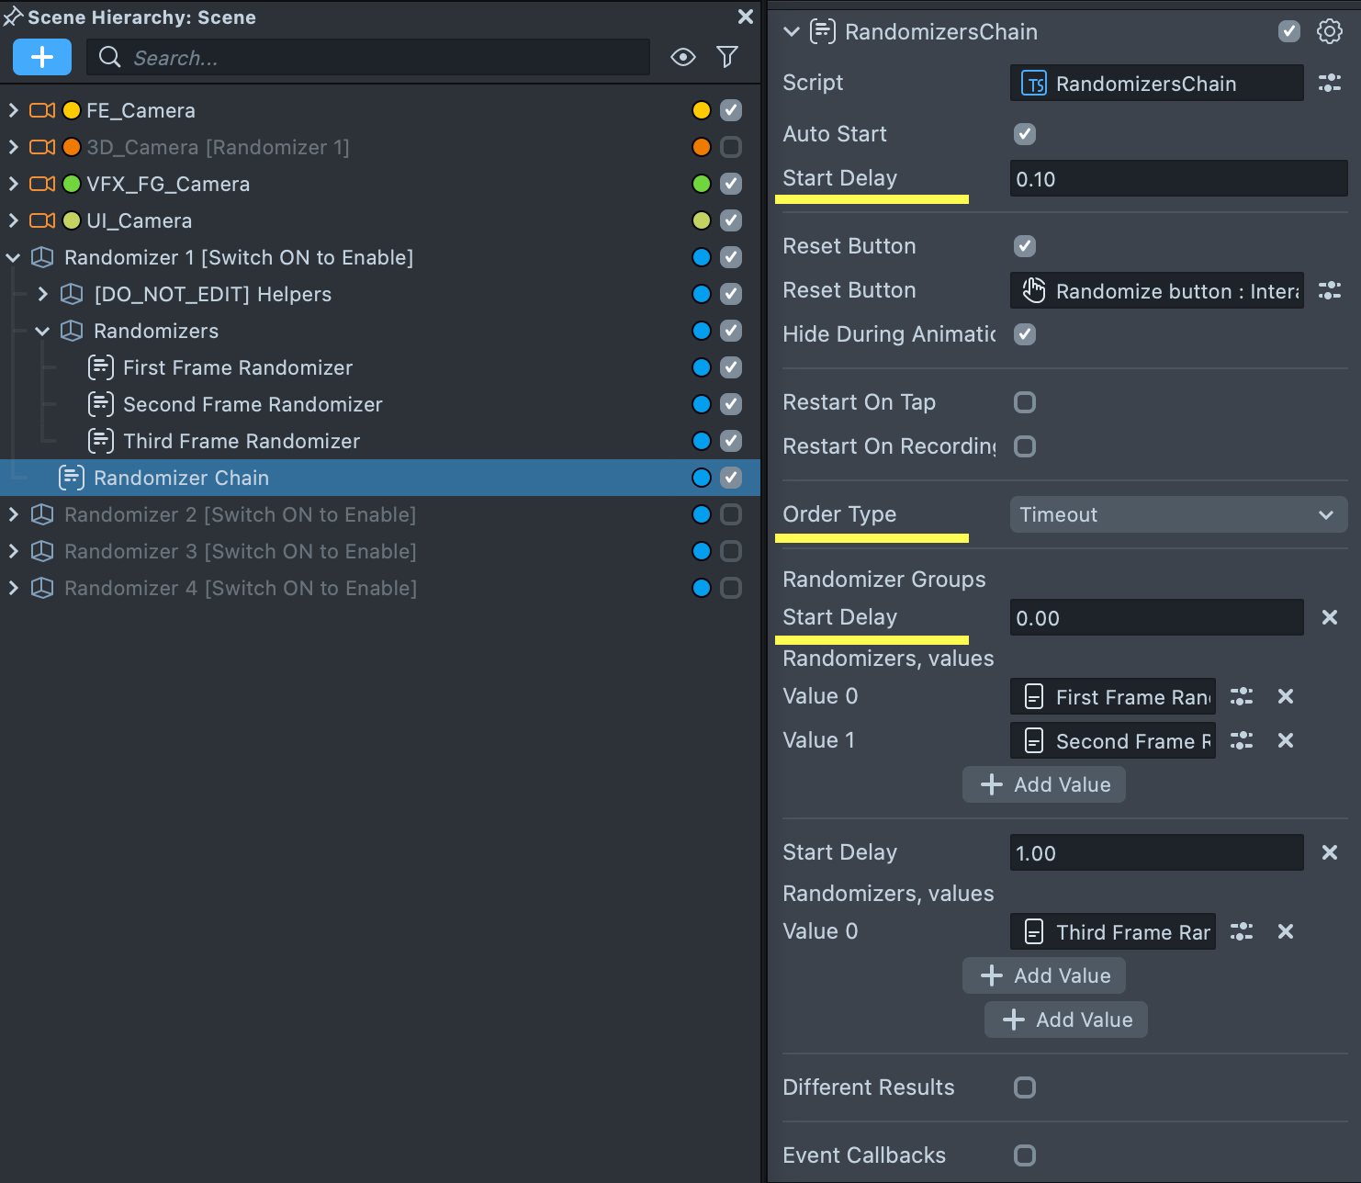This screenshot has width=1361, height=1183.
Task: Click the picker icon beside Script field
Action: click(1329, 84)
